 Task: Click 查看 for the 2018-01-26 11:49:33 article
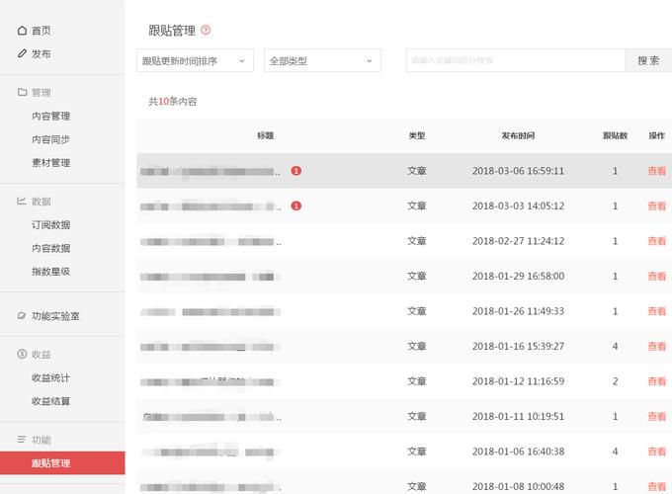coord(656,311)
